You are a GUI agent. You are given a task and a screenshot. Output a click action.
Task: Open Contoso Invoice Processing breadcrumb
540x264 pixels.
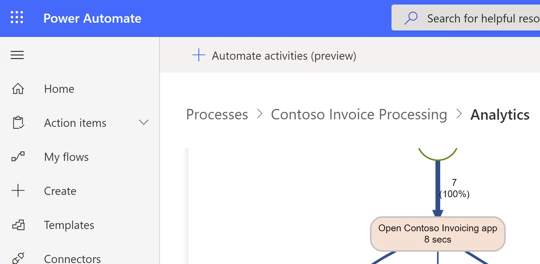coord(359,115)
